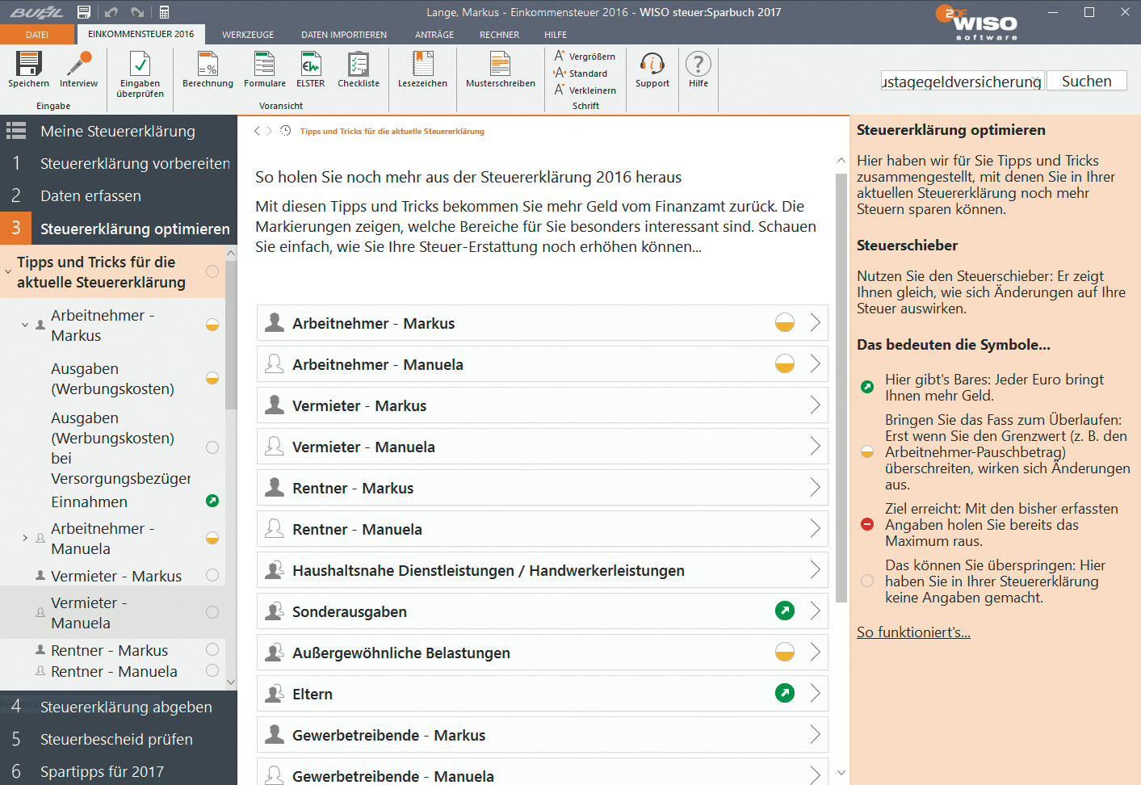This screenshot has height=785, width=1141.
Task: Click the Support headset icon
Action: pyautogui.click(x=652, y=65)
